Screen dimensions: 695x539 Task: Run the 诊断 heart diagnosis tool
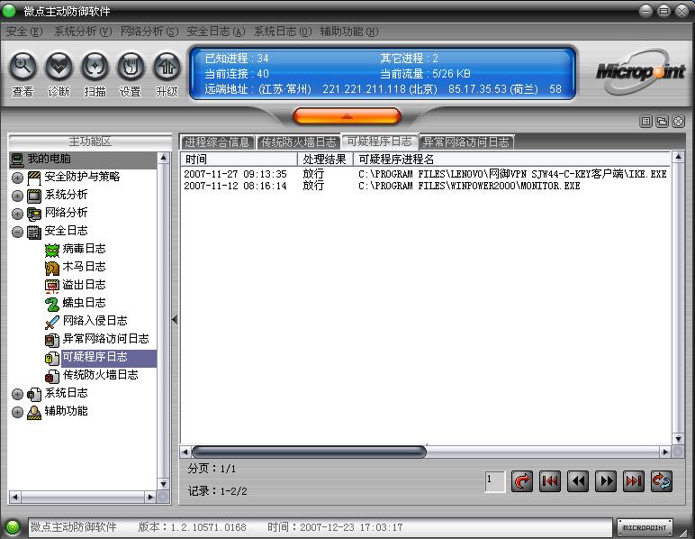[59, 67]
